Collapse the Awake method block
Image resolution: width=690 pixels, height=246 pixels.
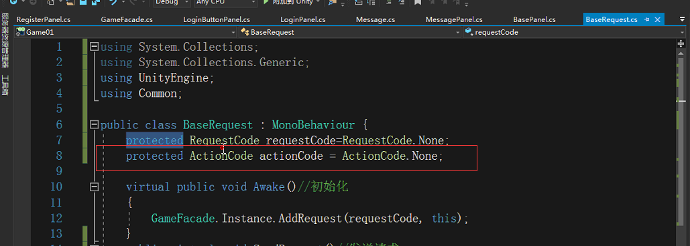[x=94, y=187]
